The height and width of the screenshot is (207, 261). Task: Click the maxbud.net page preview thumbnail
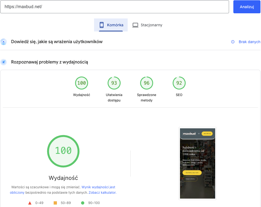coord(197,163)
